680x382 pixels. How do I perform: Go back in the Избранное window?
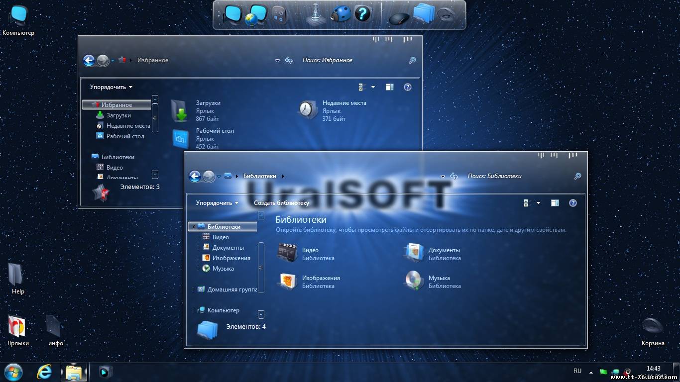(89, 60)
